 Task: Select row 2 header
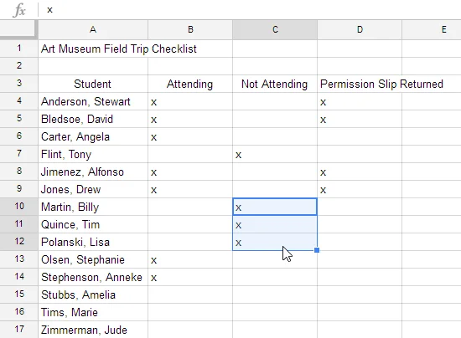point(18,66)
